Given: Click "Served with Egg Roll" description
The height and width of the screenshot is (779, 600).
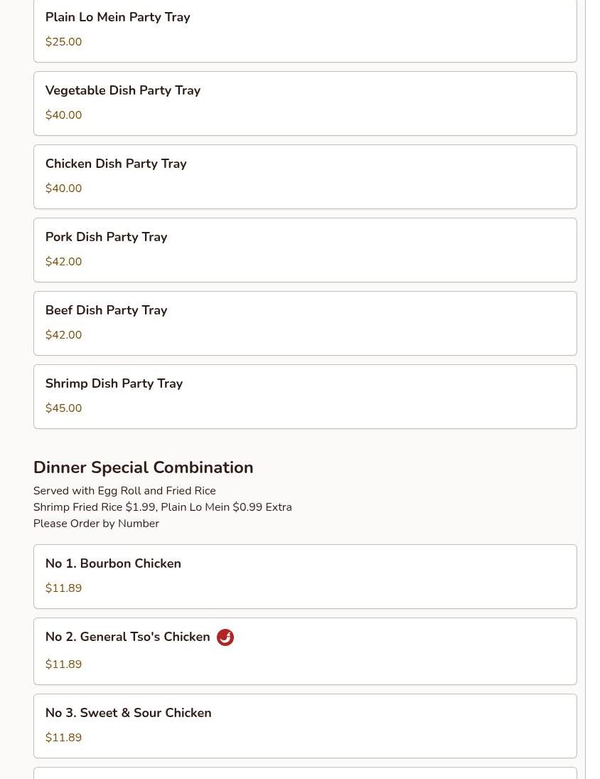Looking at the screenshot, I should (x=124, y=491).
